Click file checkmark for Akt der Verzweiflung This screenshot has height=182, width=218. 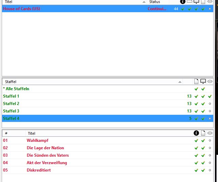(203, 163)
